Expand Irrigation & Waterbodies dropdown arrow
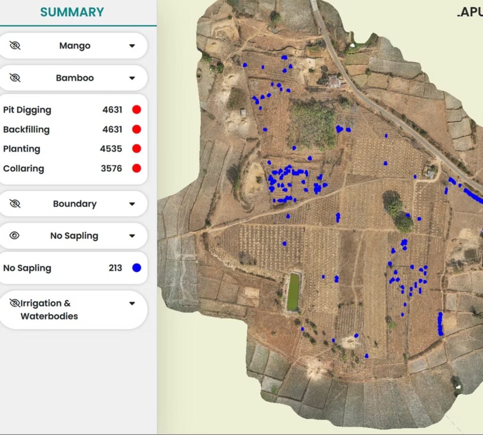This screenshot has width=483, height=435. (x=132, y=304)
